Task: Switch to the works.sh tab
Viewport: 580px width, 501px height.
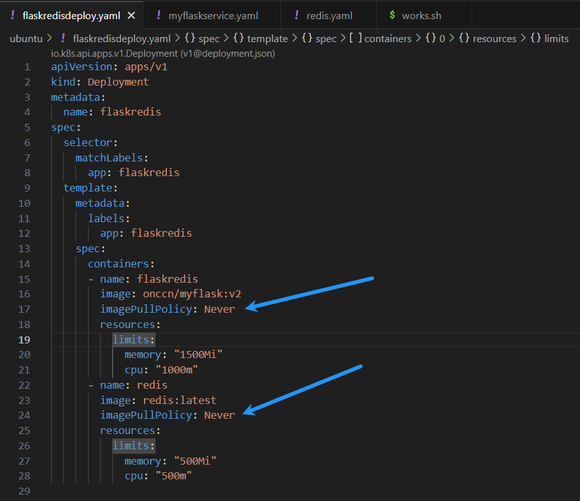Action: tap(421, 15)
